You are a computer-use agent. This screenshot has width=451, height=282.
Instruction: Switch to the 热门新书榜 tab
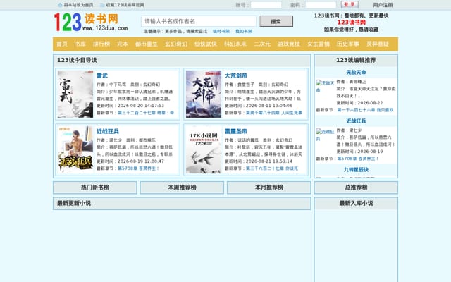95,188
